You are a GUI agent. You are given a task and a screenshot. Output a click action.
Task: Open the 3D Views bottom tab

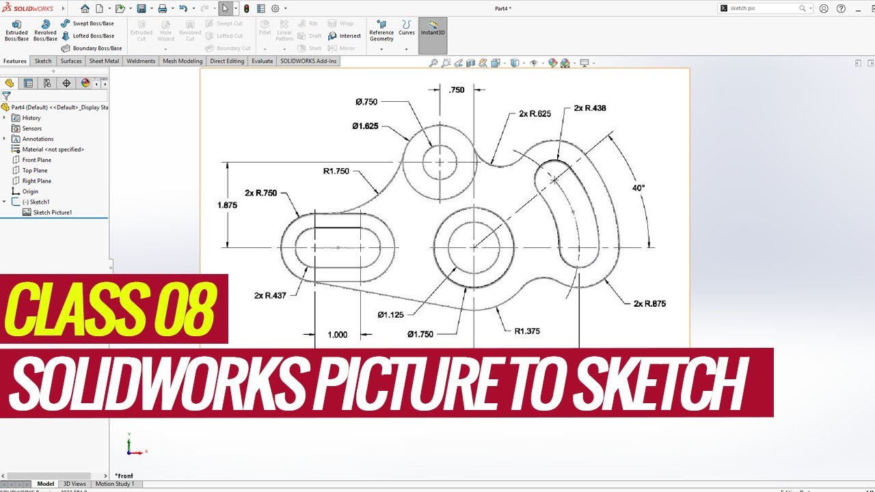click(75, 484)
